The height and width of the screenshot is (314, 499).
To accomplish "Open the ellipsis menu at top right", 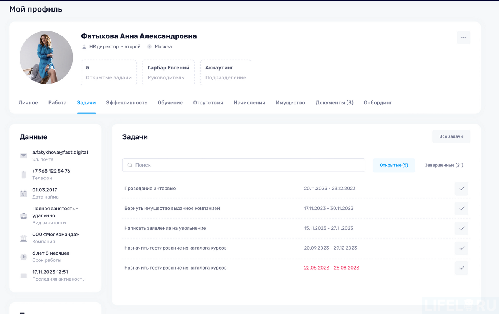I will [463, 38].
